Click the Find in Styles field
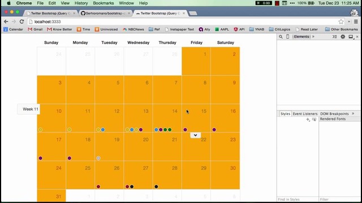This screenshot has width=362, height=203. (298, 199)
